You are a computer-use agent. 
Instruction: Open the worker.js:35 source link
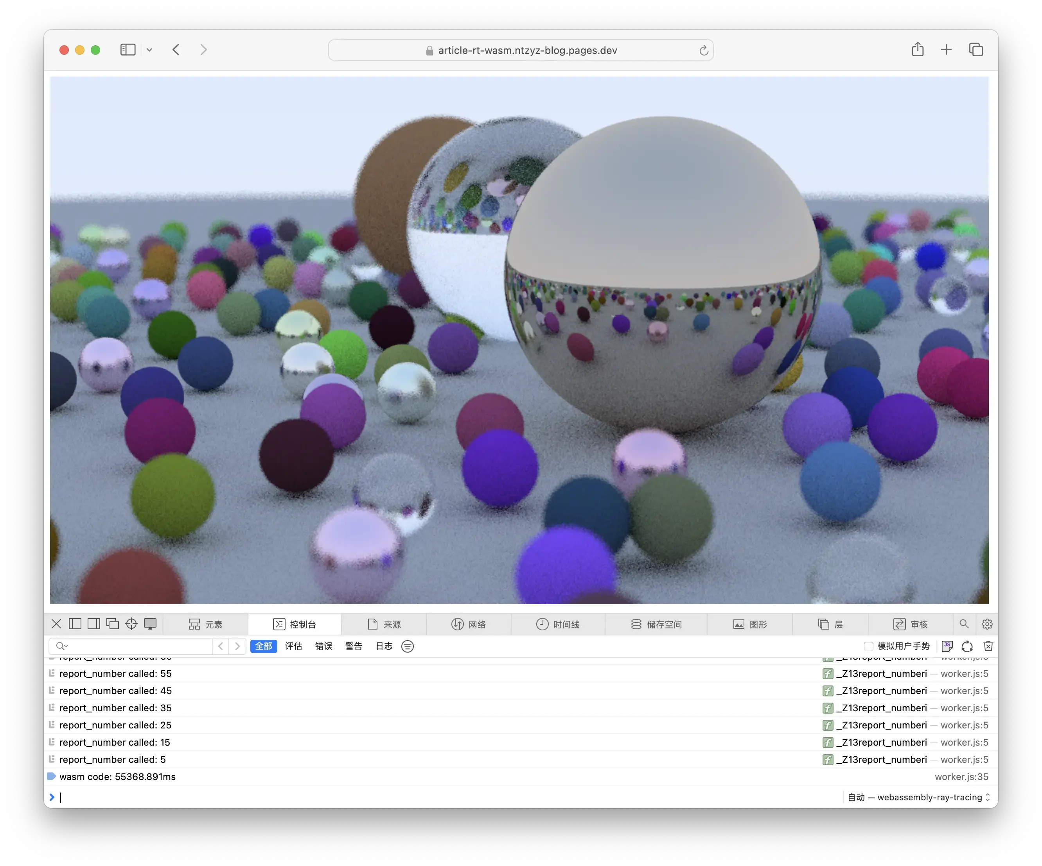pyautogui.click(x=961, y=776)
